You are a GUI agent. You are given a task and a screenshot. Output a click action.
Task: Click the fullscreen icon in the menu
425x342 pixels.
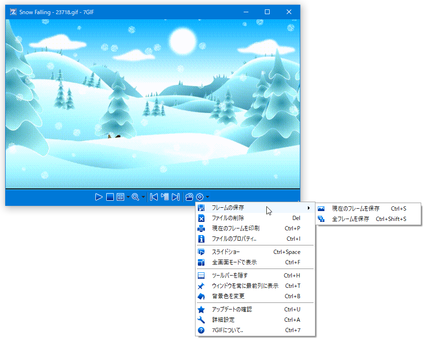click(201, 262)
